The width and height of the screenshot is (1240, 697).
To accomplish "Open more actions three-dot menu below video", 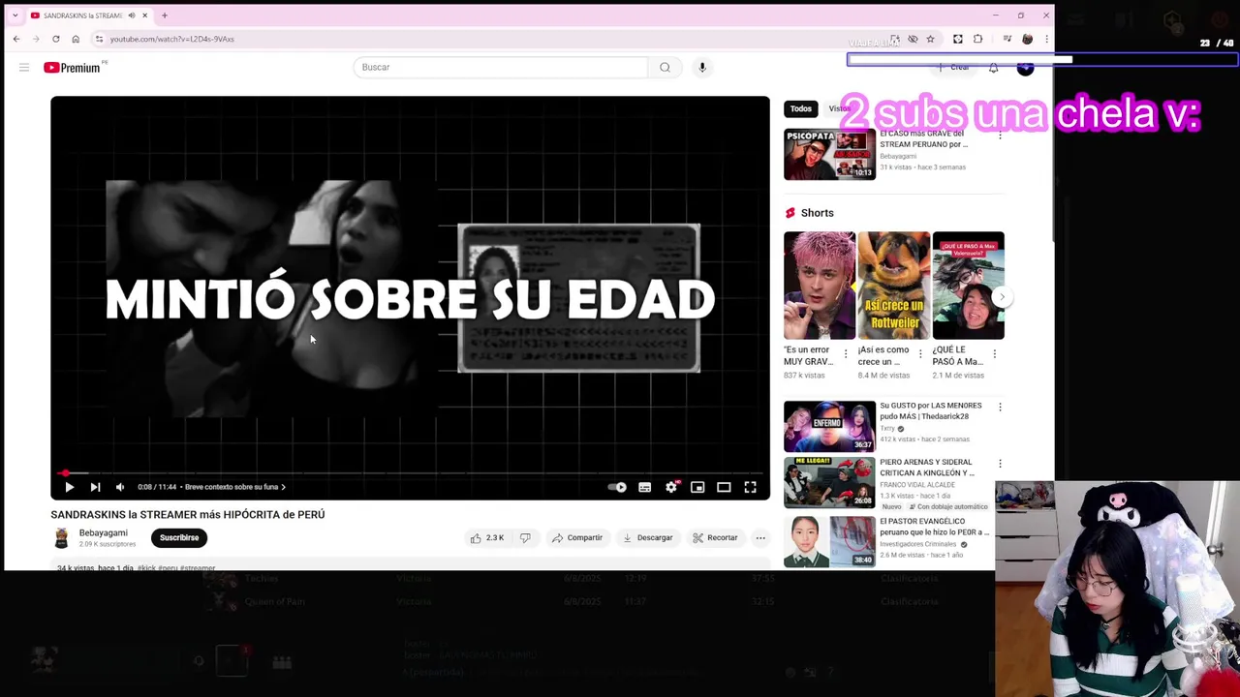I will (x=760, y=537).
